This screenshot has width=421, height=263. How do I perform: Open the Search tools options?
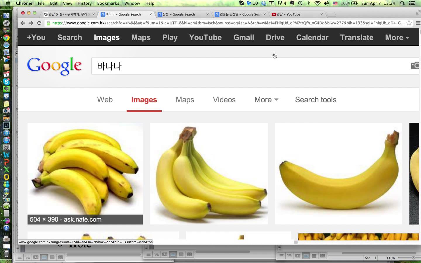(315, 100)
